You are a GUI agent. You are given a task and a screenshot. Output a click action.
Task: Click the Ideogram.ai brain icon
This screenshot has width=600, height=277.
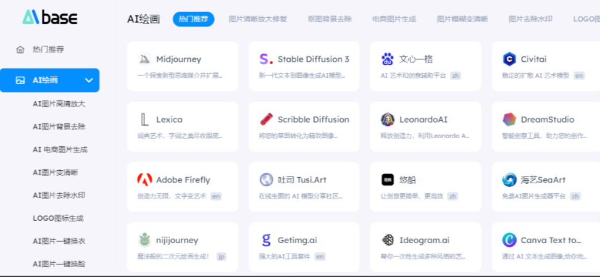tap(388, 240)
